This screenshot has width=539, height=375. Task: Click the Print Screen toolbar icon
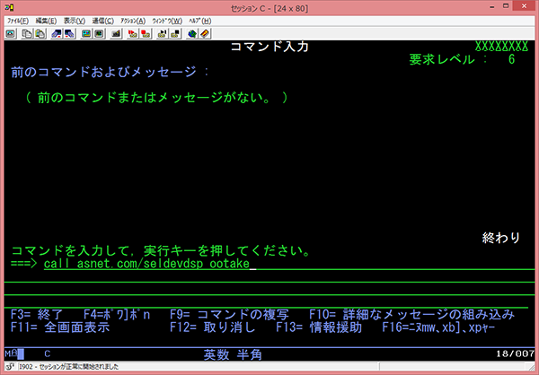point(11,33)
